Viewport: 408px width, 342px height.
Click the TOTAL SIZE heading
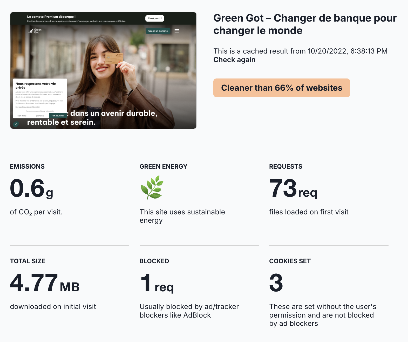(28, 261)
